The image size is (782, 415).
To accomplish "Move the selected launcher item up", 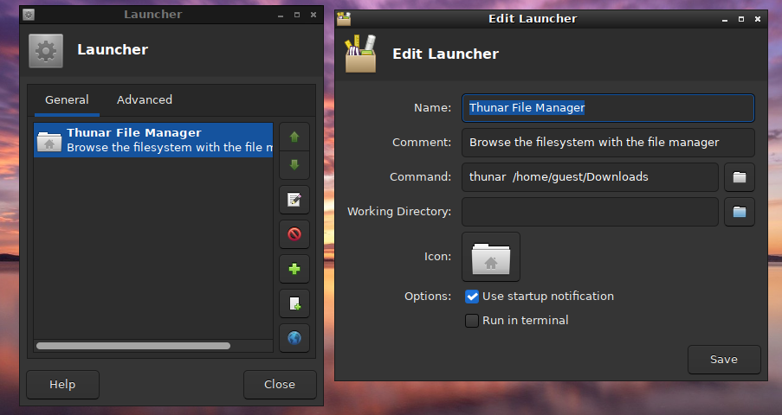I will pos(294,137).
